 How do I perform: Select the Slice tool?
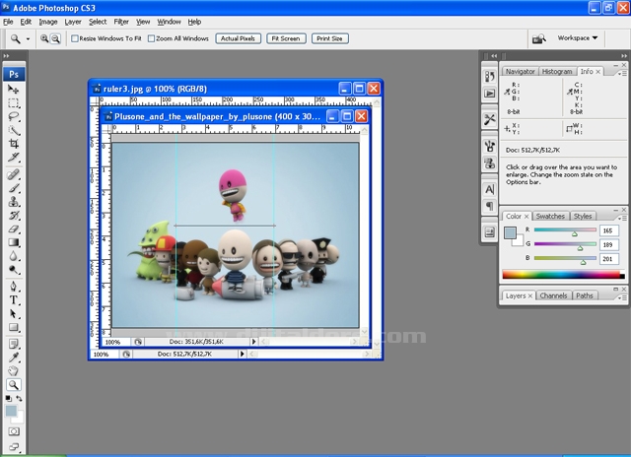click(13, 158)
